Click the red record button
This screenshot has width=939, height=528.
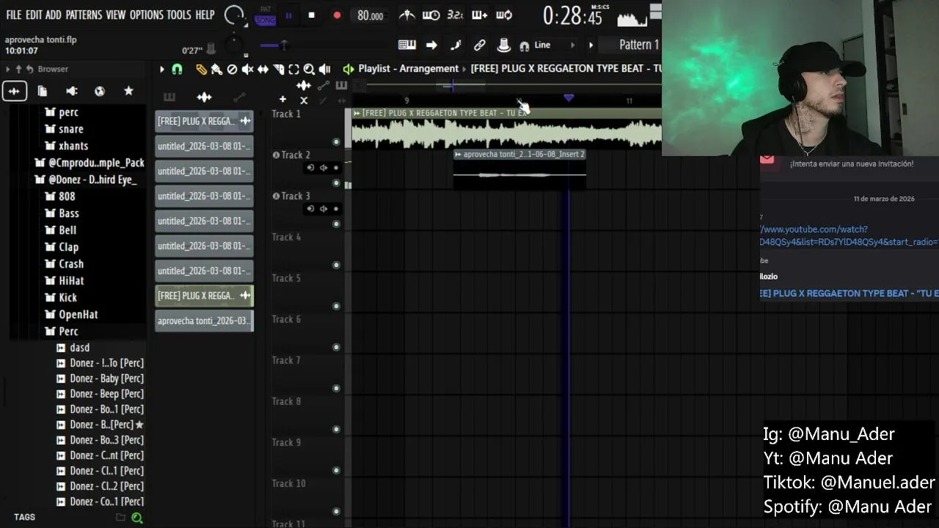[x=337, y=15]
